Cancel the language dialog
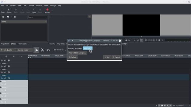The image size is (191, 107). [116, 57]
